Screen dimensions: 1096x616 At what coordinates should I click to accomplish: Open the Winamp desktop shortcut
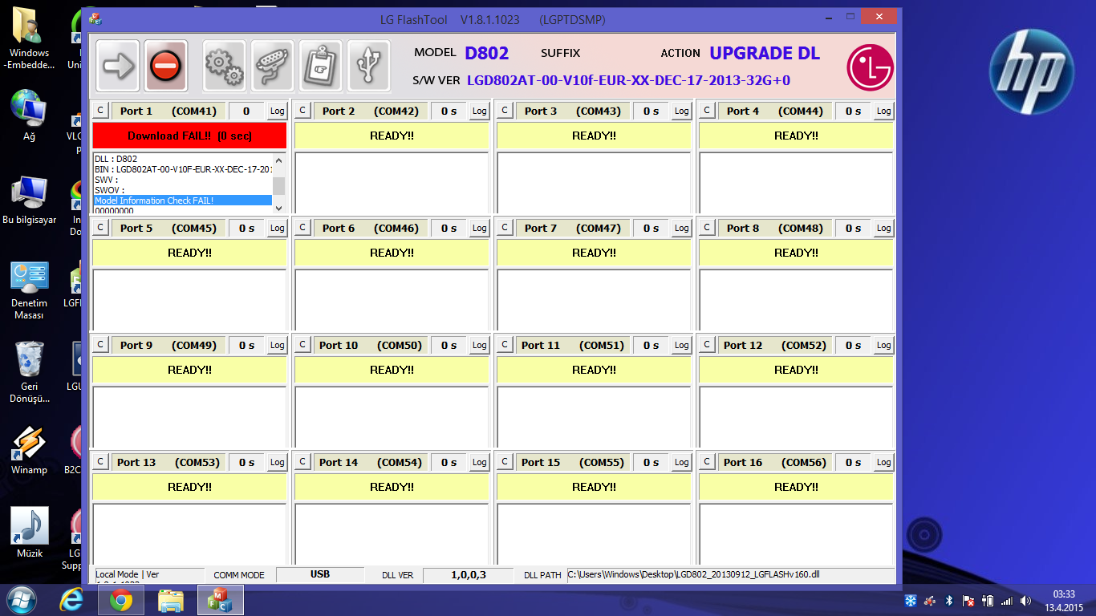point(29,449)
